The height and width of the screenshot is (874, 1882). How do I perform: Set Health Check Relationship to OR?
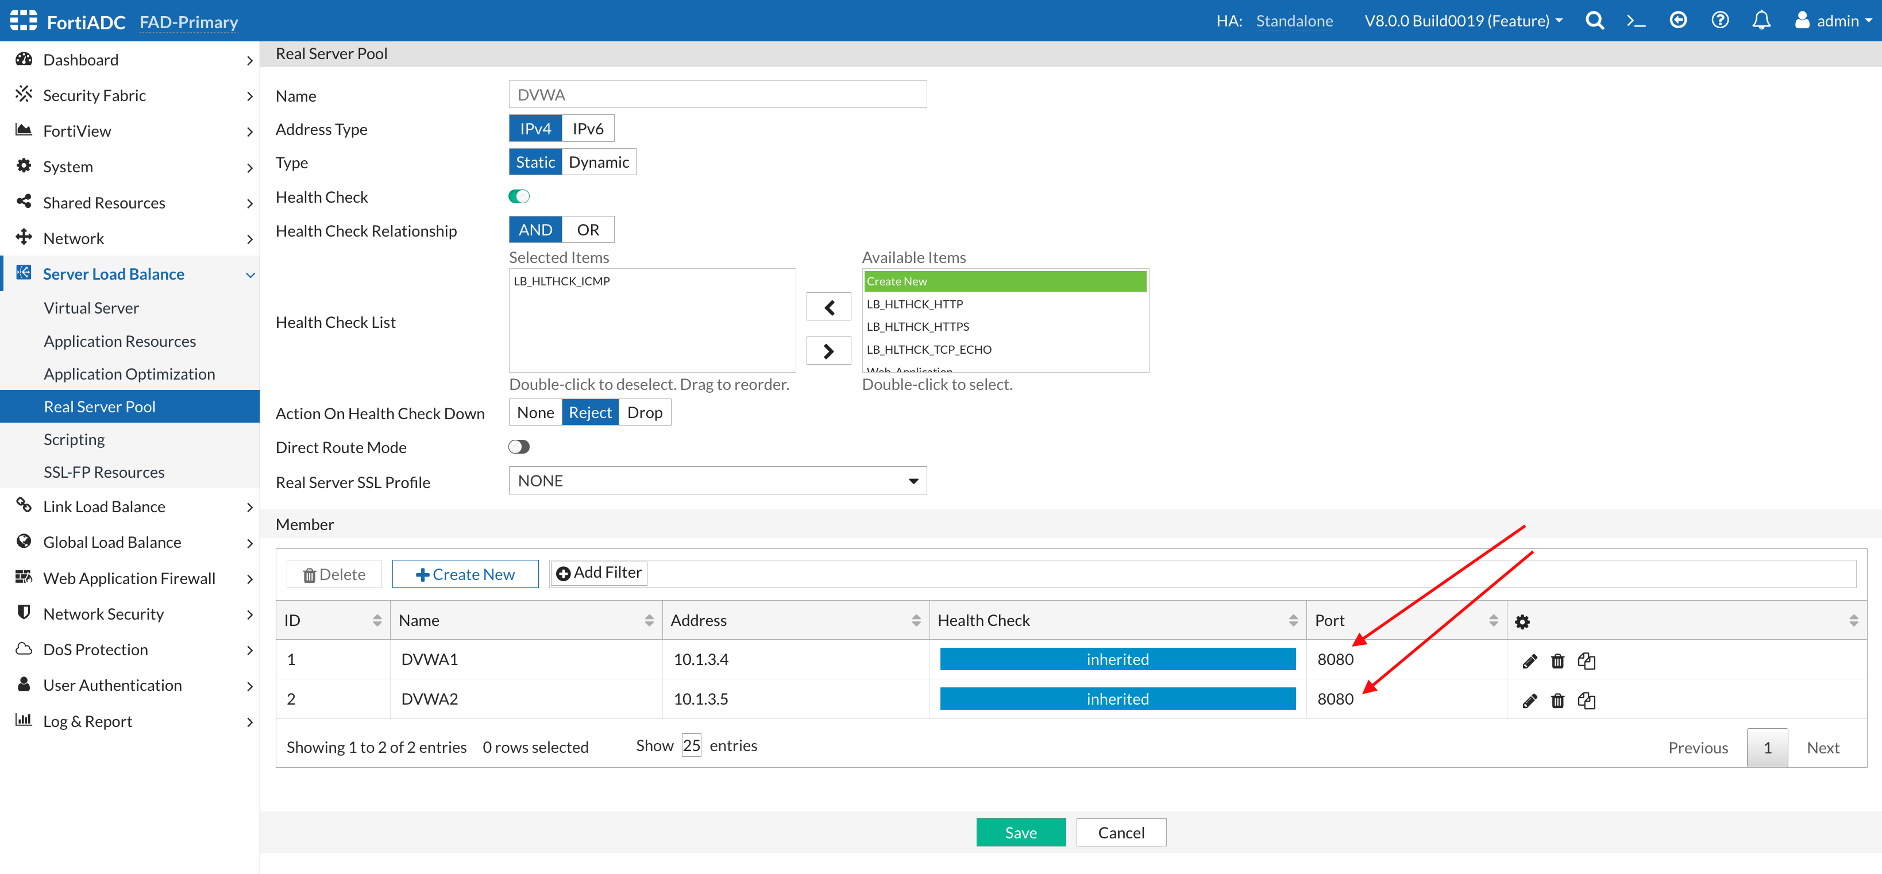pyautogui.click(x=587, y=230)
